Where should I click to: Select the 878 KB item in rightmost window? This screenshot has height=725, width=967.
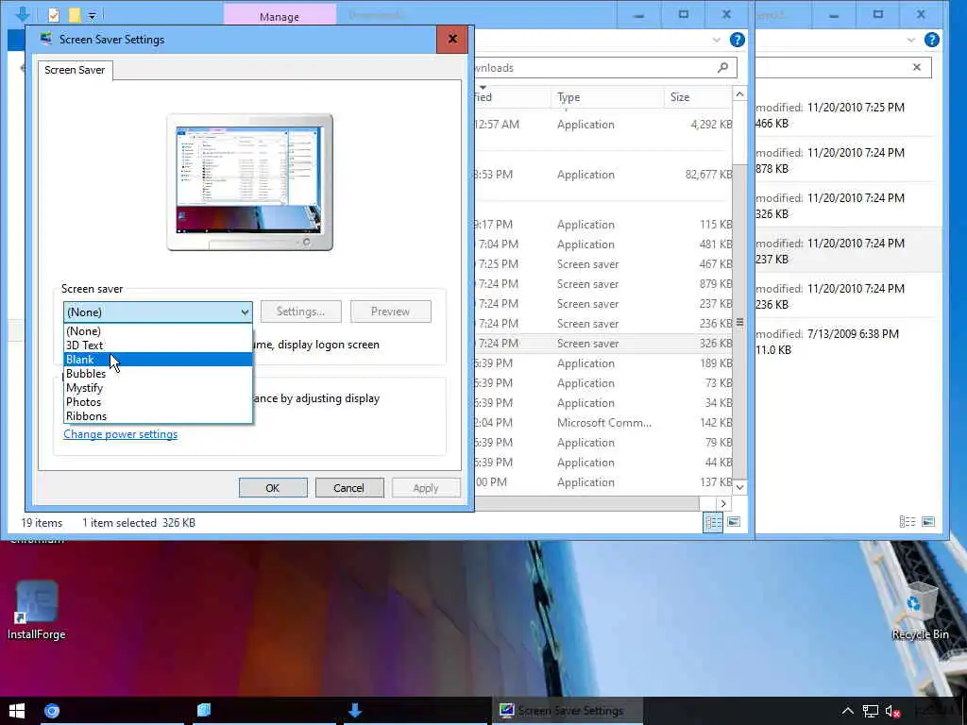(x=848, y=160)
